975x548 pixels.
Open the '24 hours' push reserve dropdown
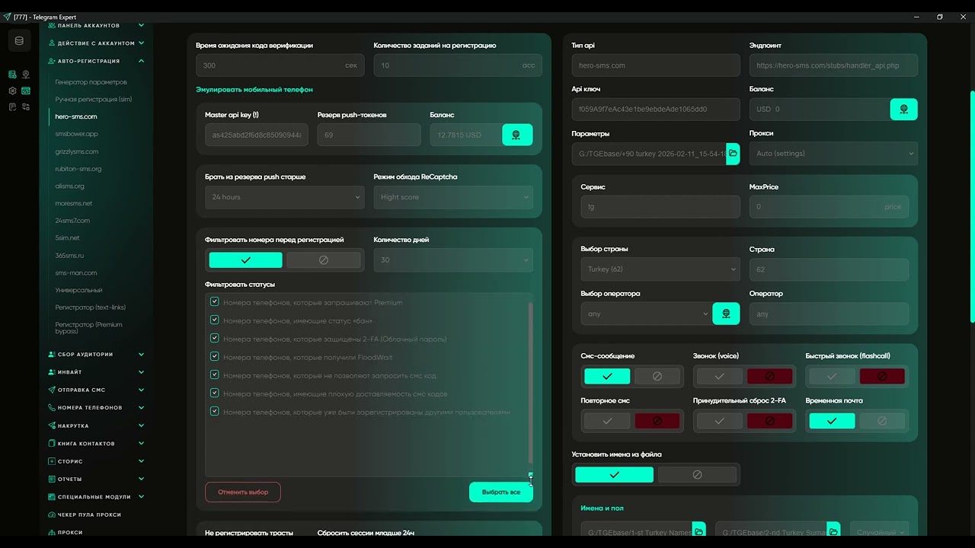point(284,197)
